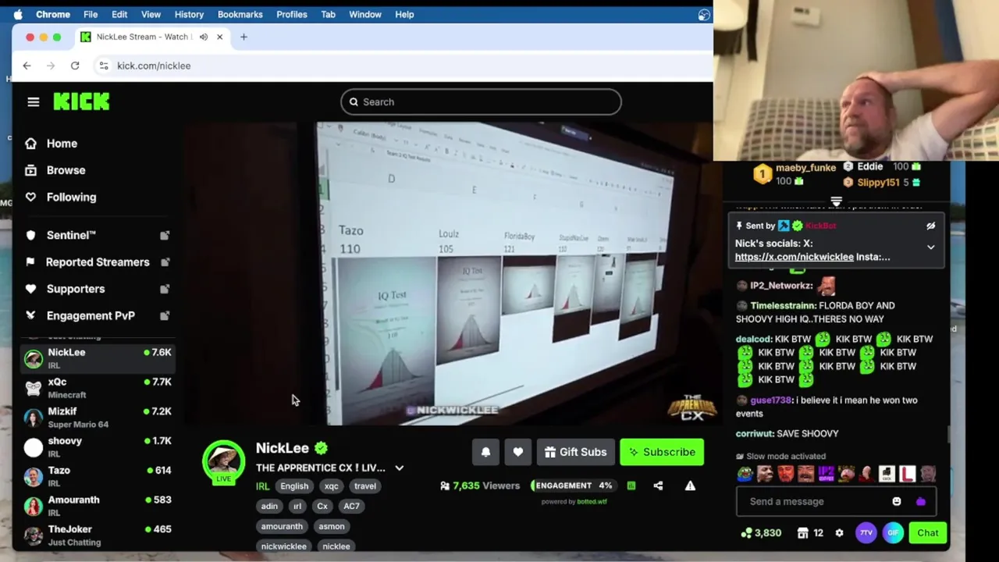Image resolution: width=999 pixels, height=562 pixels.
Task: Click the green Chat send button
Action: click(928, 533)
